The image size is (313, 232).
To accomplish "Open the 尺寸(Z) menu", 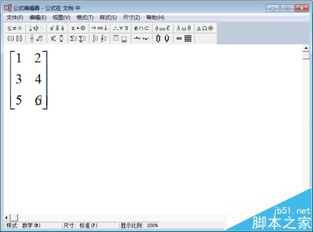I will [x=131, y=18].
